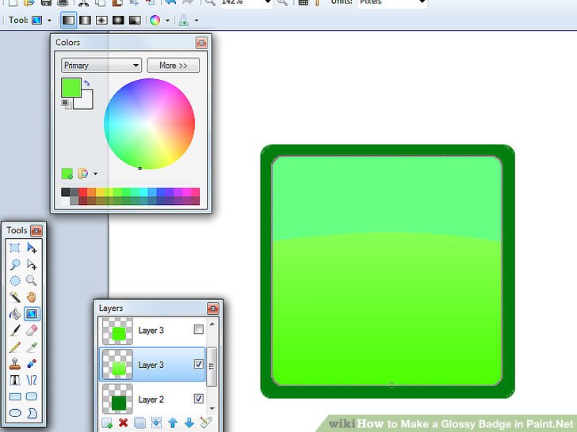The width and height of the screenshot is (577, 432).
Task: Select the Recolor tool
Action: (32, 364)
